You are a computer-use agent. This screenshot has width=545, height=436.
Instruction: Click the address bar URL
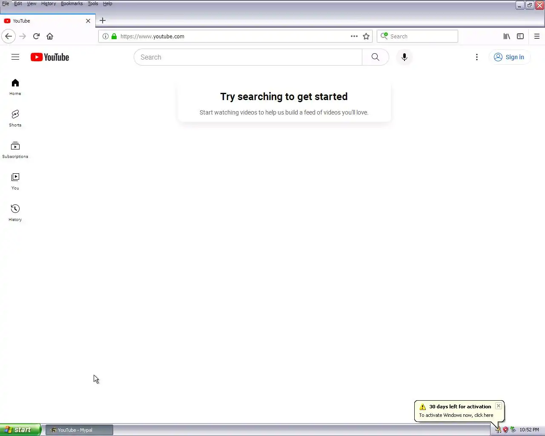(x=152, y=36)
